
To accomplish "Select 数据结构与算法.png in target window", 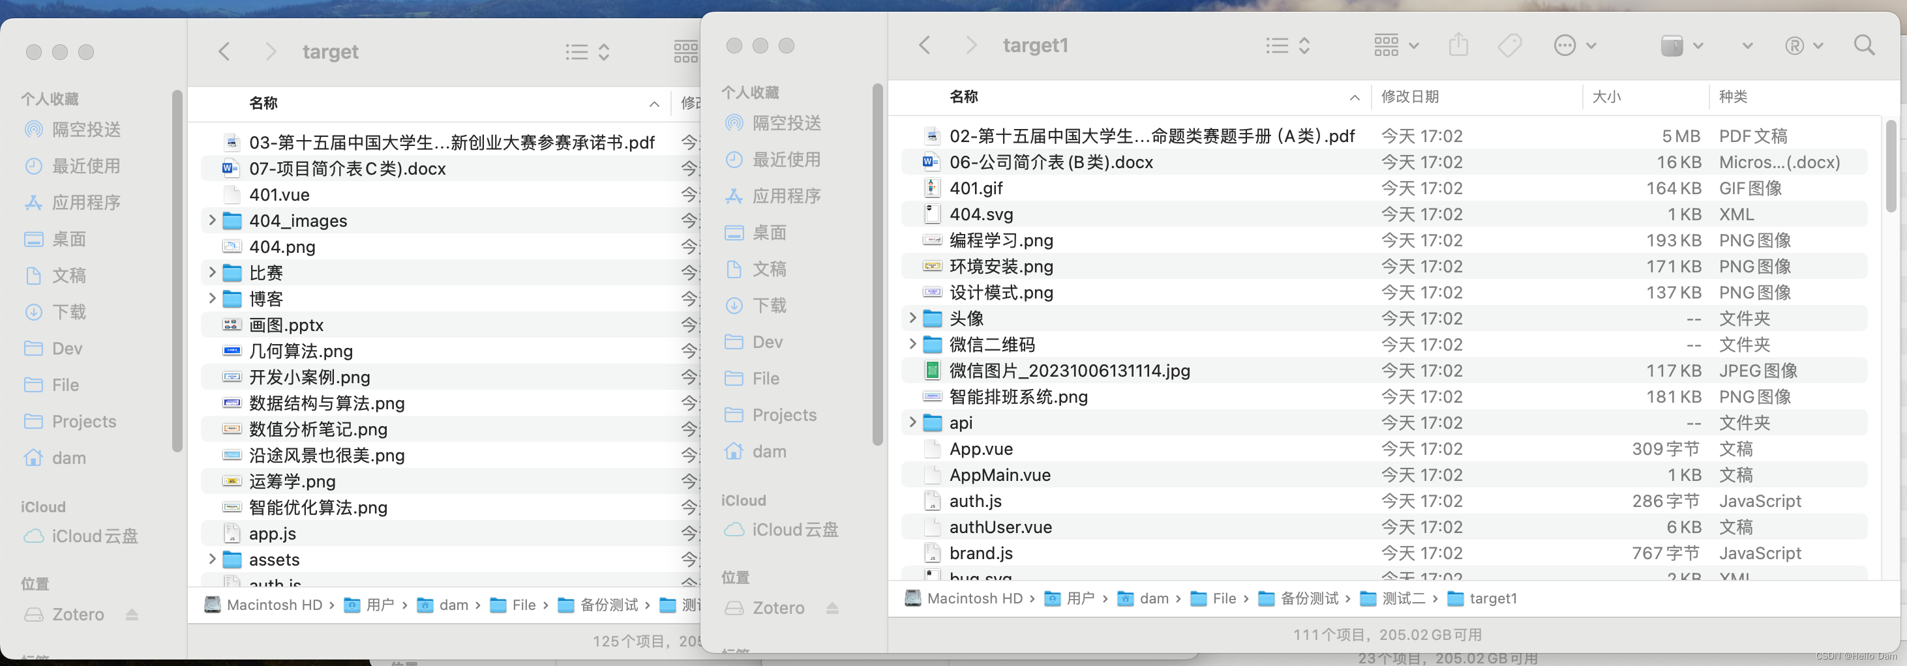I will click(451, 403).
